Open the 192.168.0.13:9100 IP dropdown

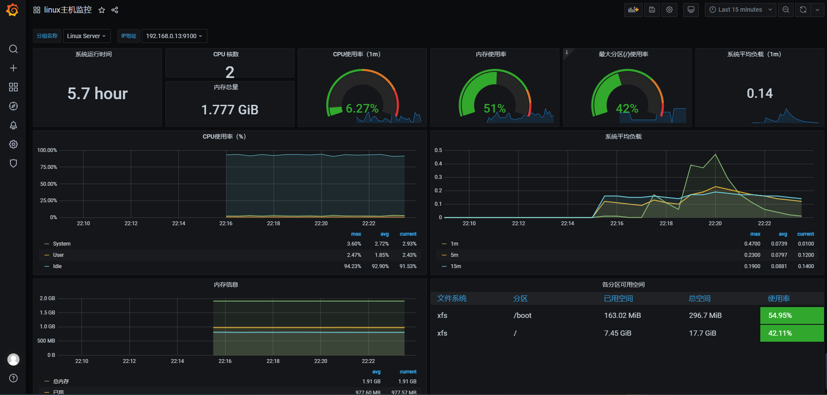tap(174, 36)
